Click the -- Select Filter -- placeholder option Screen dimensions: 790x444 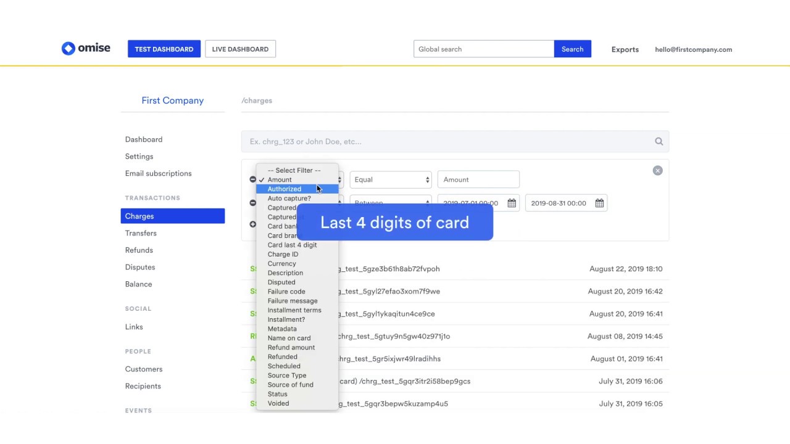(297, 170)
